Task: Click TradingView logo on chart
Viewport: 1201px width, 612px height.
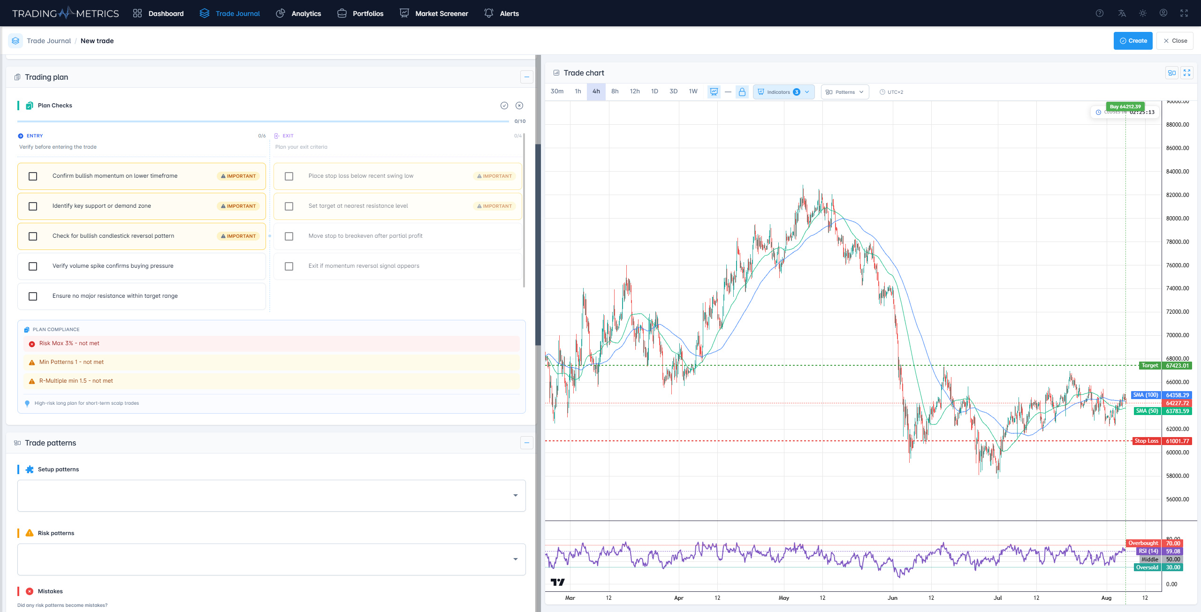Action: [557, 582]
